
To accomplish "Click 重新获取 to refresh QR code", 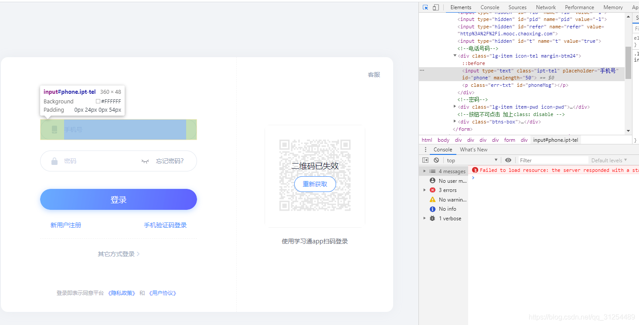I will pyautogui.click(x=315, y=184).
